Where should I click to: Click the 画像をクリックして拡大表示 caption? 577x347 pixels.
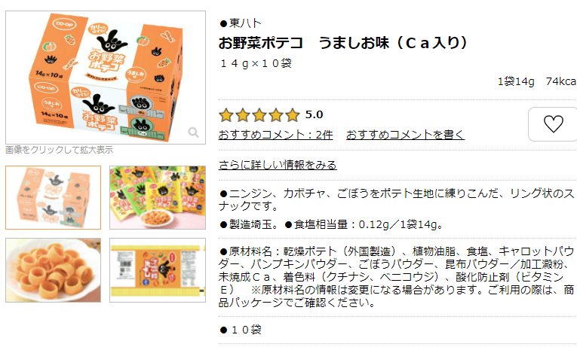[60, 150]
